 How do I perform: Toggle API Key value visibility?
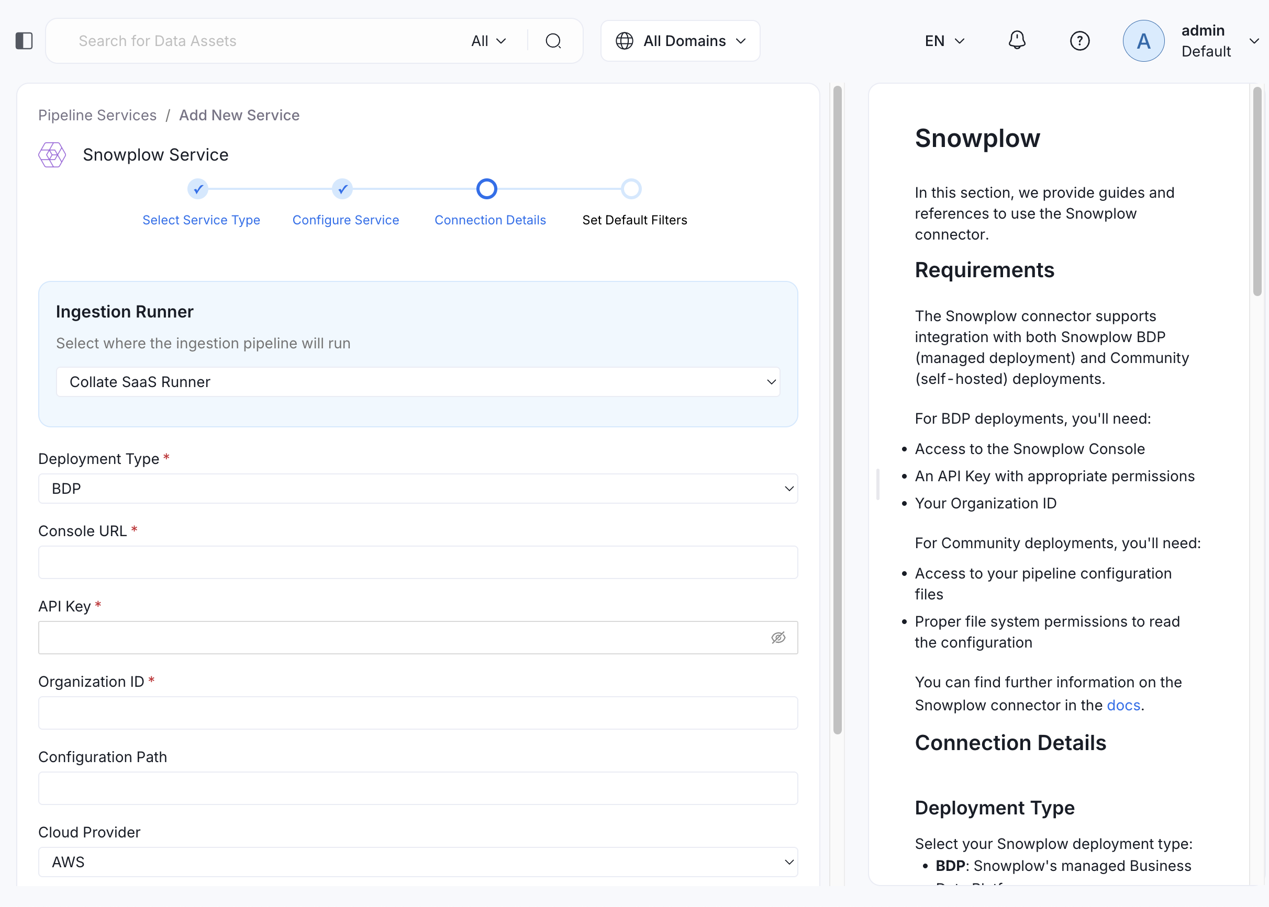coord(777,637)
